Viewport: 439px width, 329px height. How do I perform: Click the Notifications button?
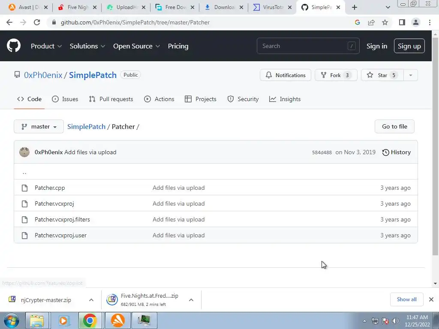coord(285,75)
